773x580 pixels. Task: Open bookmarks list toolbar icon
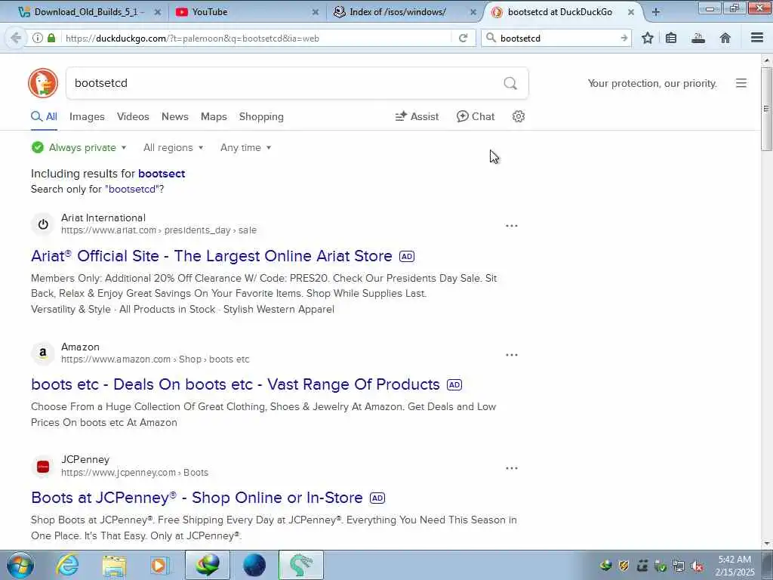click(671, 38)
